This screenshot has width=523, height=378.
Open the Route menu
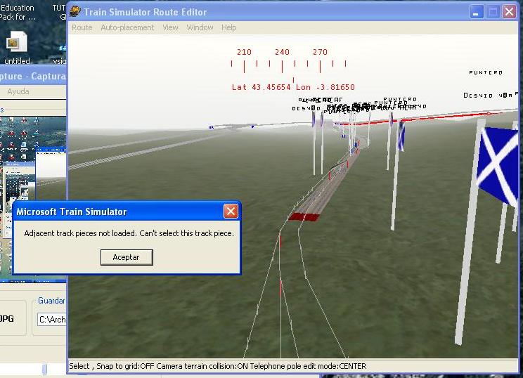click(x=82, y=27)
